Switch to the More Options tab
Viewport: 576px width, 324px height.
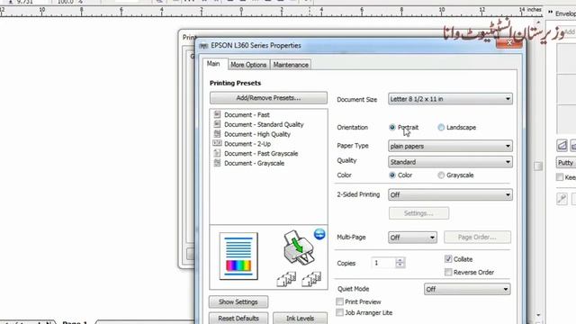(x=248, y=65)
